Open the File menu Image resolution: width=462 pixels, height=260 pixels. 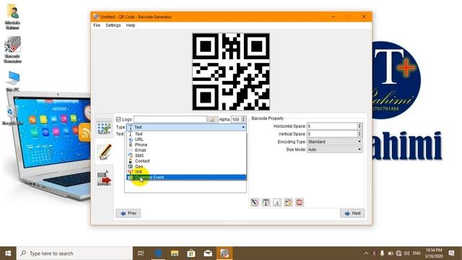(x=97, y=25)
